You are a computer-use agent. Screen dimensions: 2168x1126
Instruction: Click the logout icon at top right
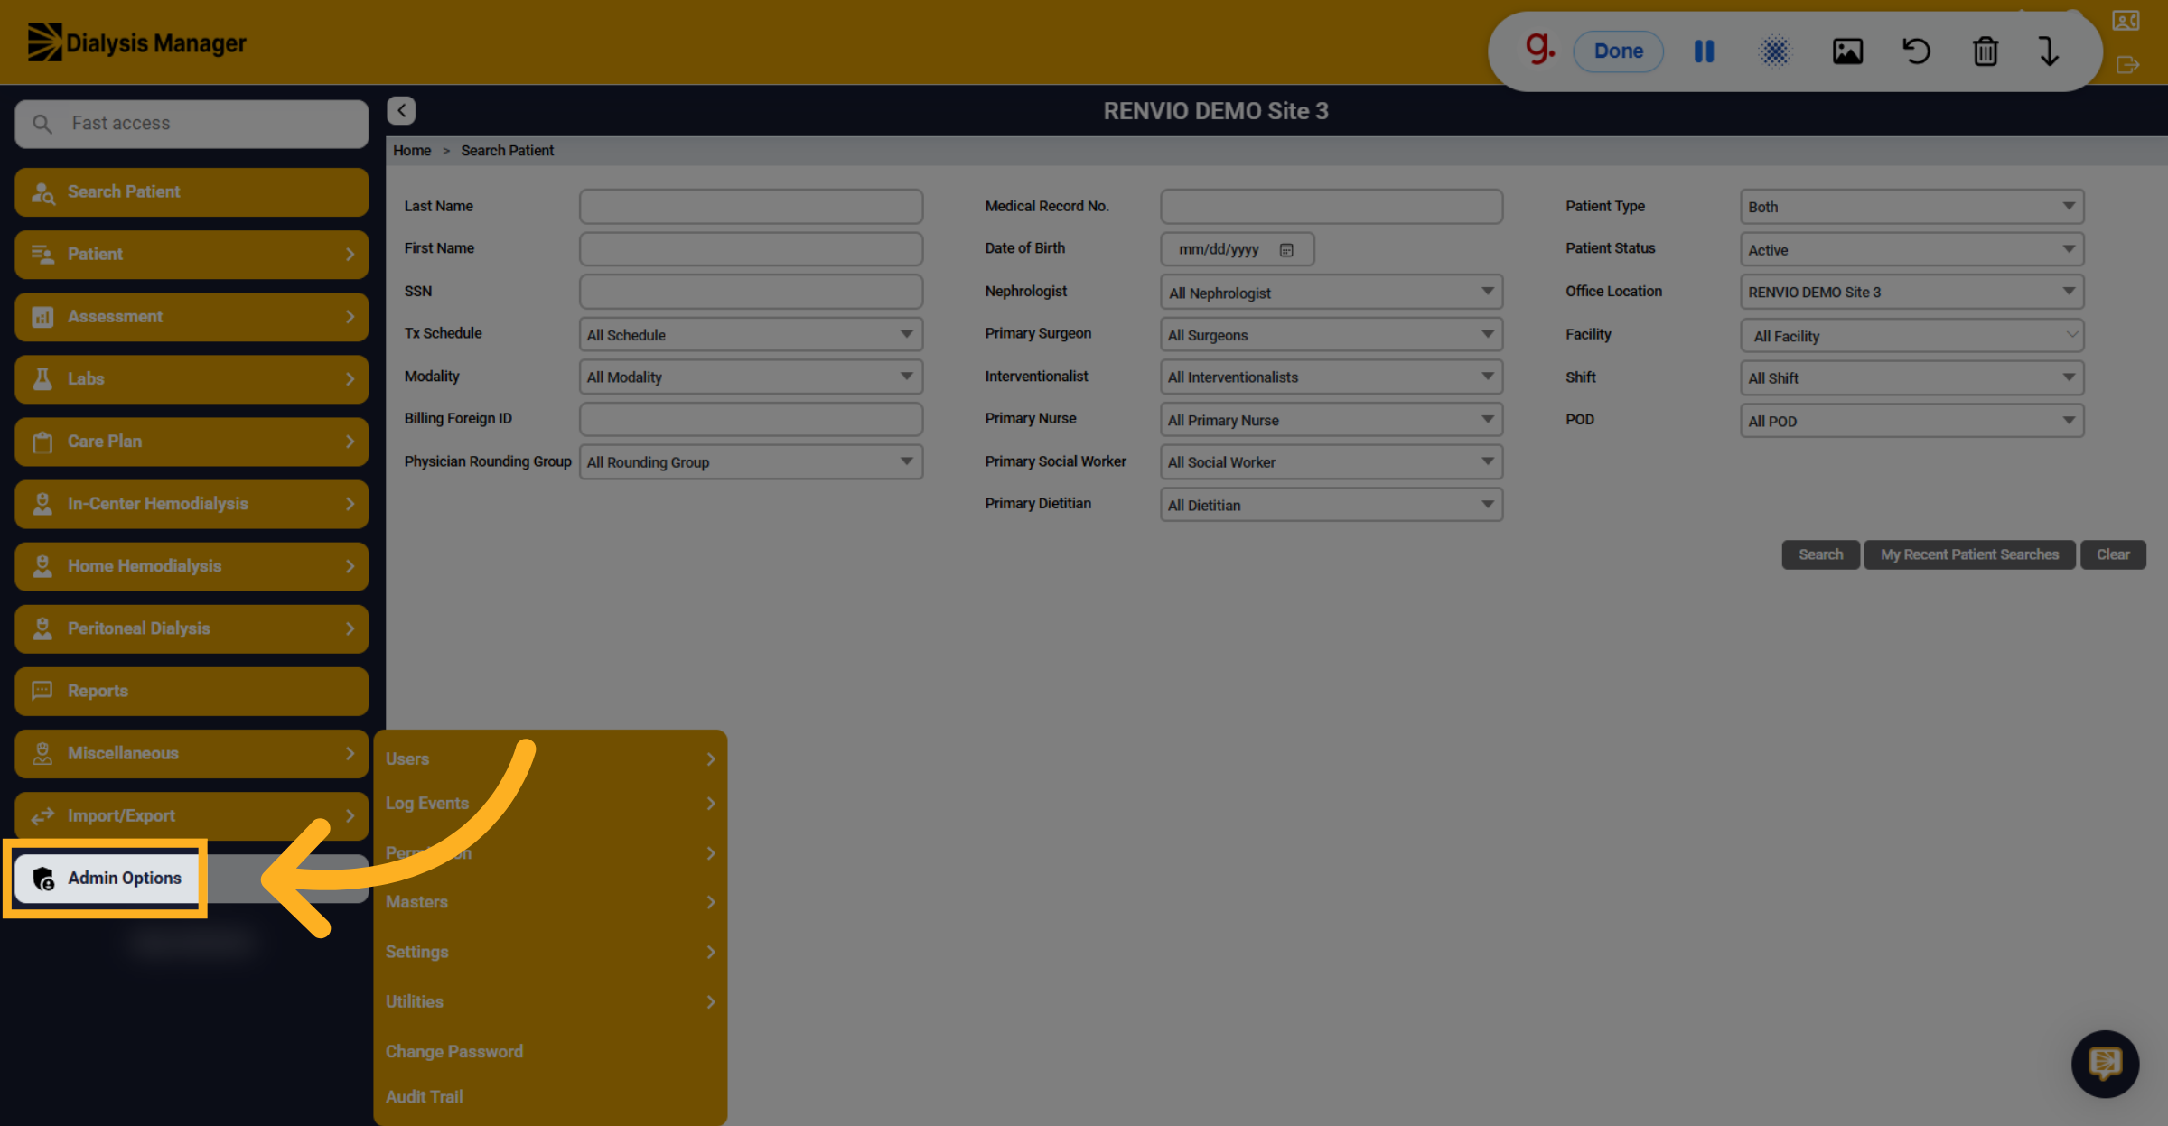(2127, 65)
